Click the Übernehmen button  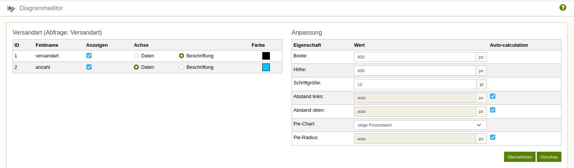520,157
